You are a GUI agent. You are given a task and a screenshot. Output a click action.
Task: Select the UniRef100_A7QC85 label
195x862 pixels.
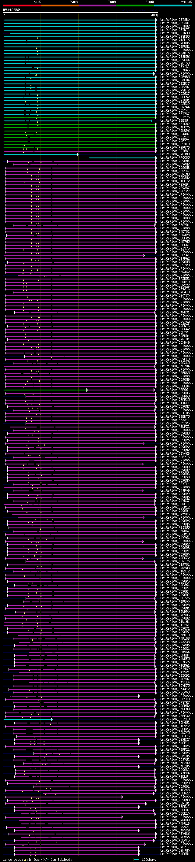pyautogui.click(x=175, y=157)
